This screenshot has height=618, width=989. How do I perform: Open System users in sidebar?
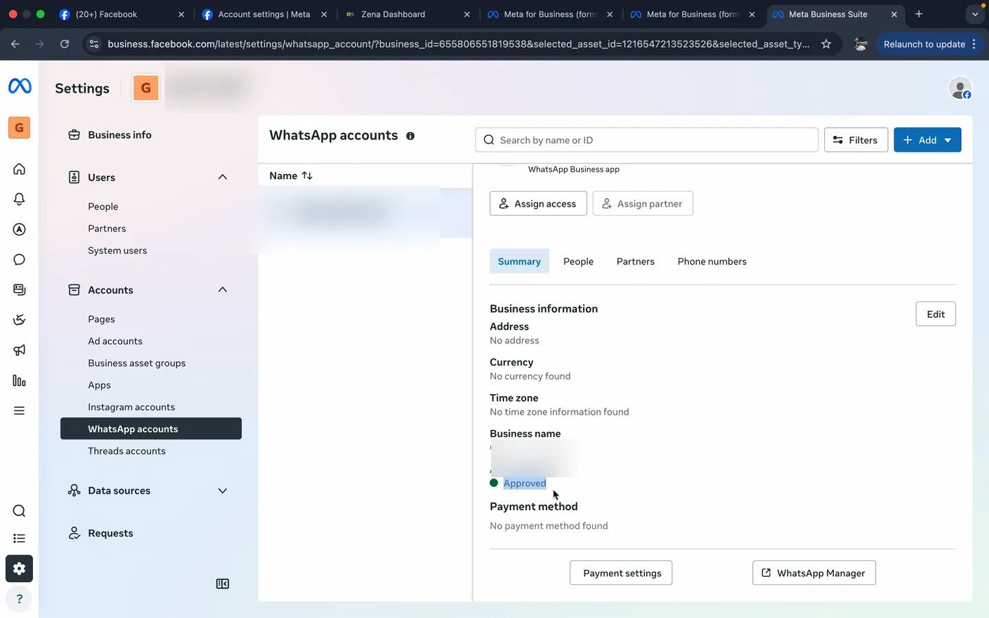(x=117, y=251)
